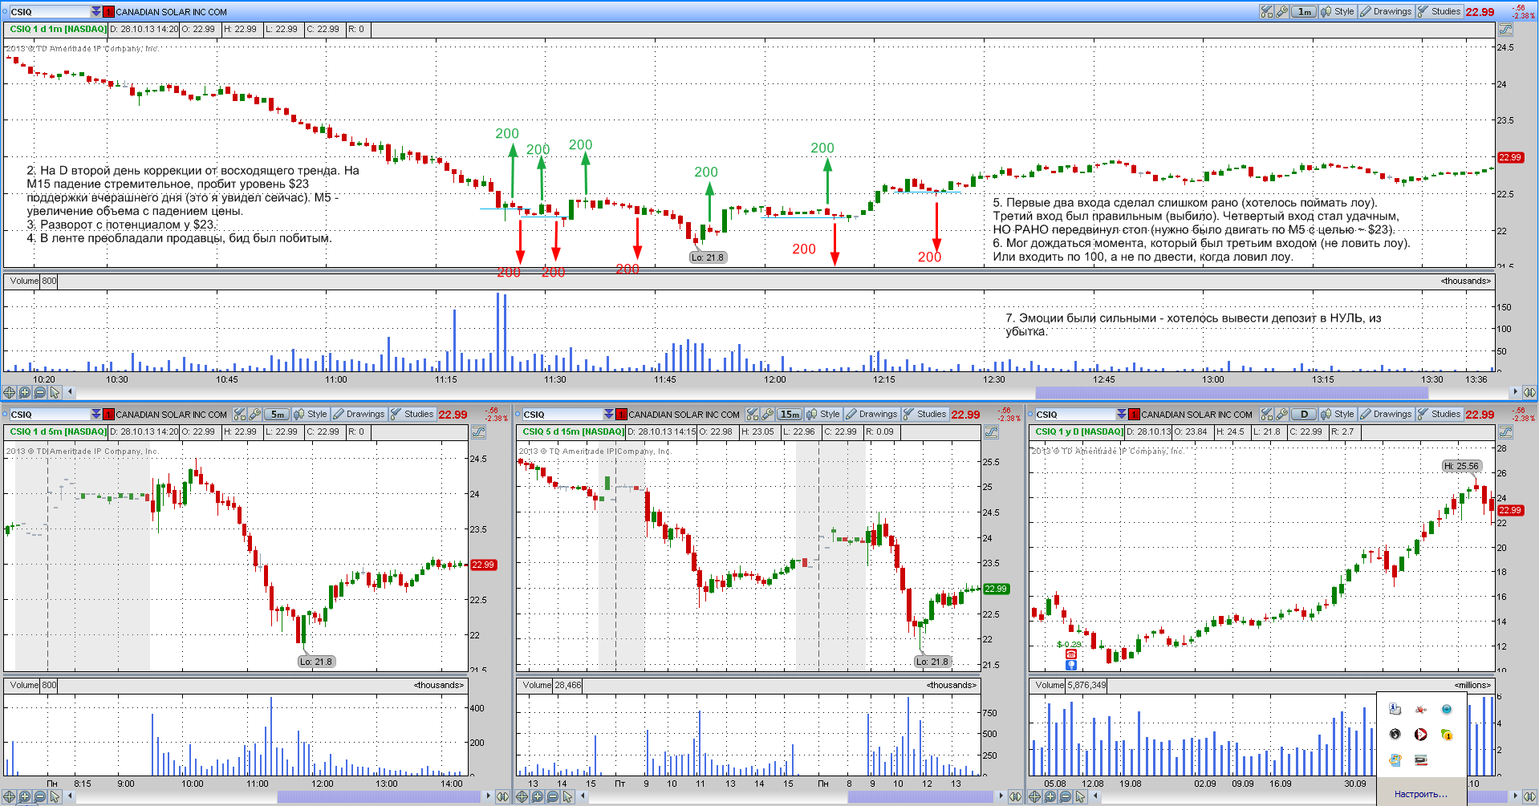Viewport: 1539px width, 806px height.
Task: Click wrench settings icon in 15m chart
Action: [x=768, y=414]
